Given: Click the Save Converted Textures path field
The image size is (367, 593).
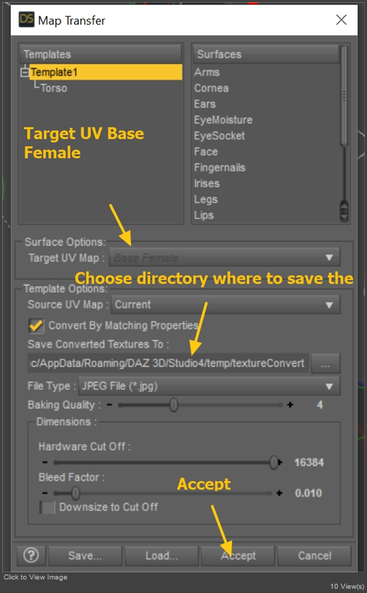Looking at the screenshot, I should [169, 363].
